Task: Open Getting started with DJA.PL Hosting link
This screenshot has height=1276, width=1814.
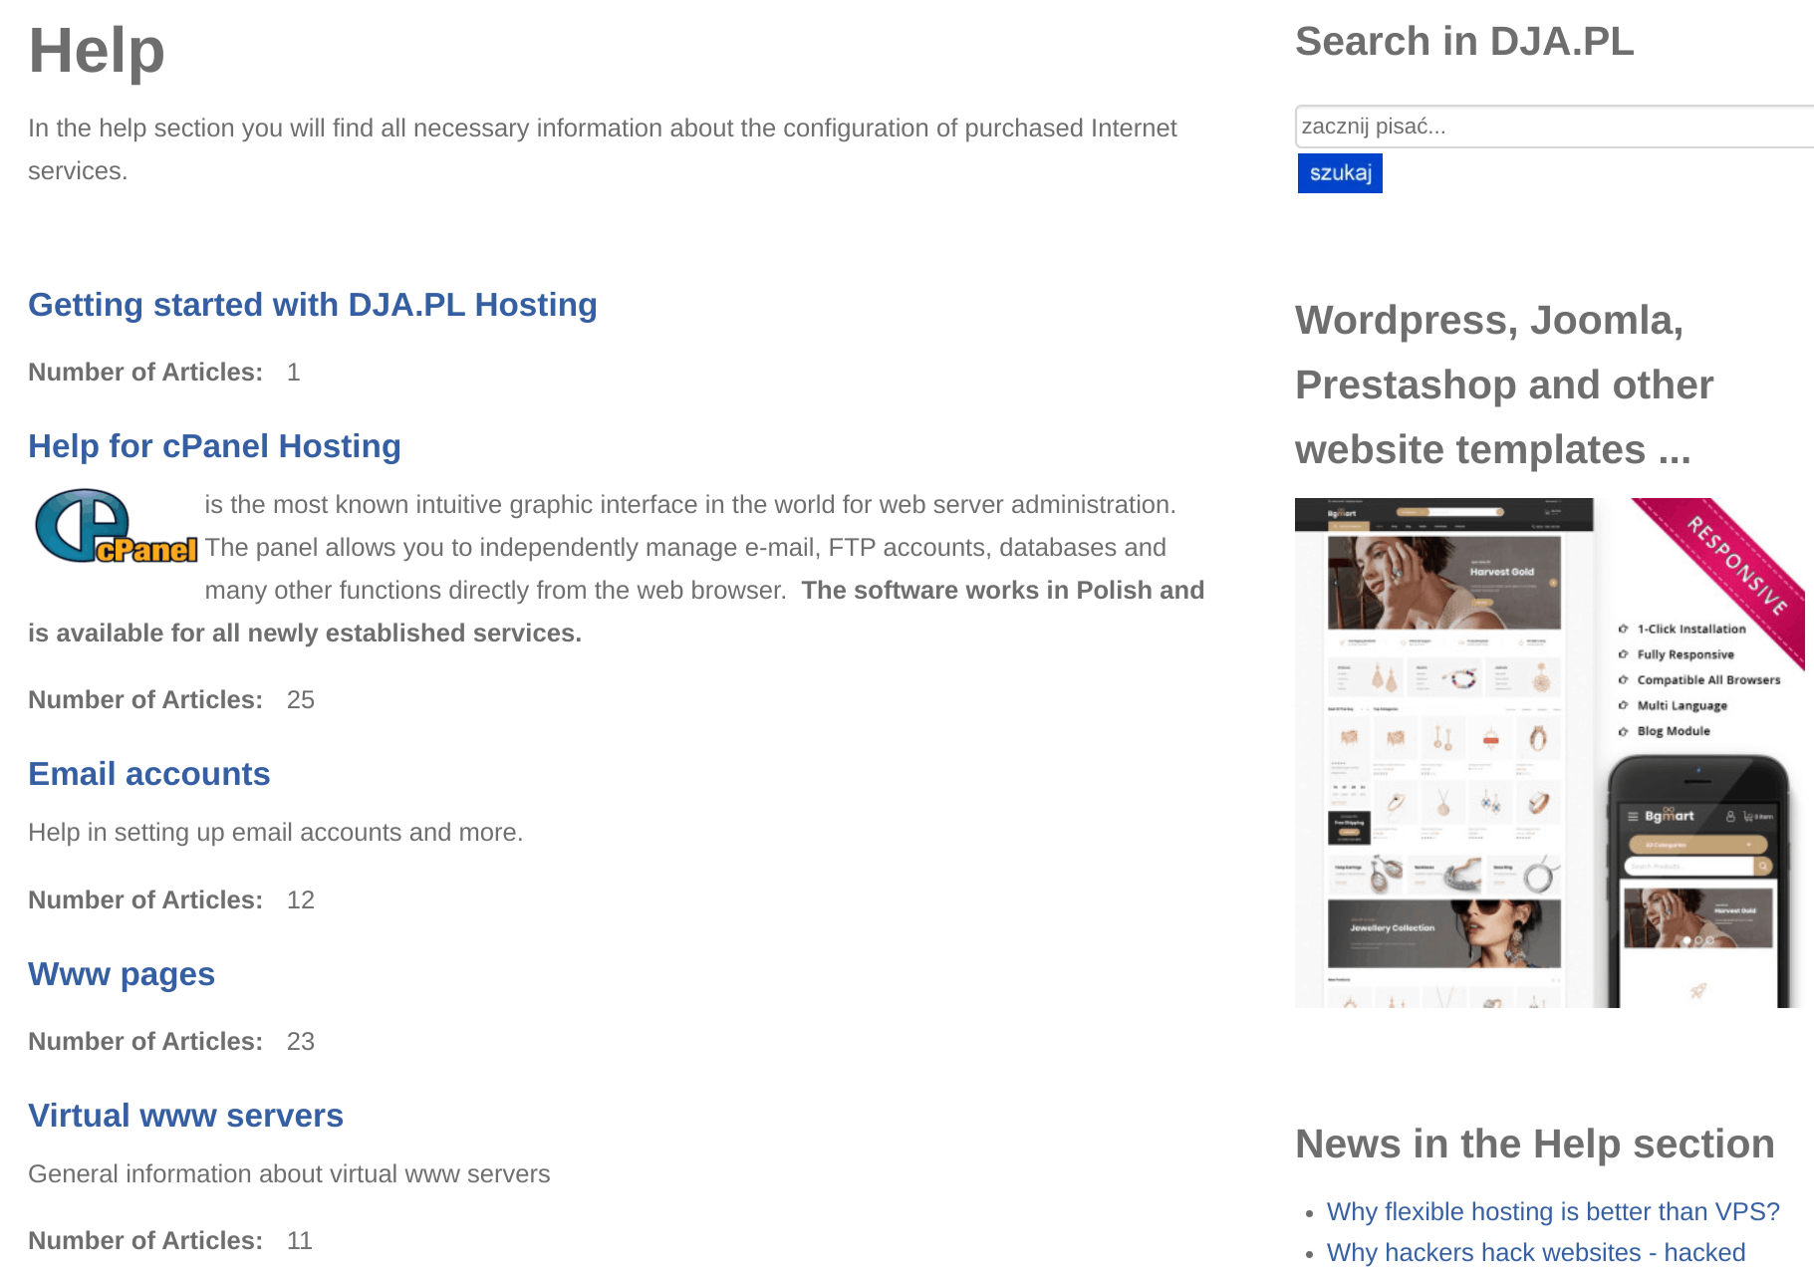Action: coord(312,305)
